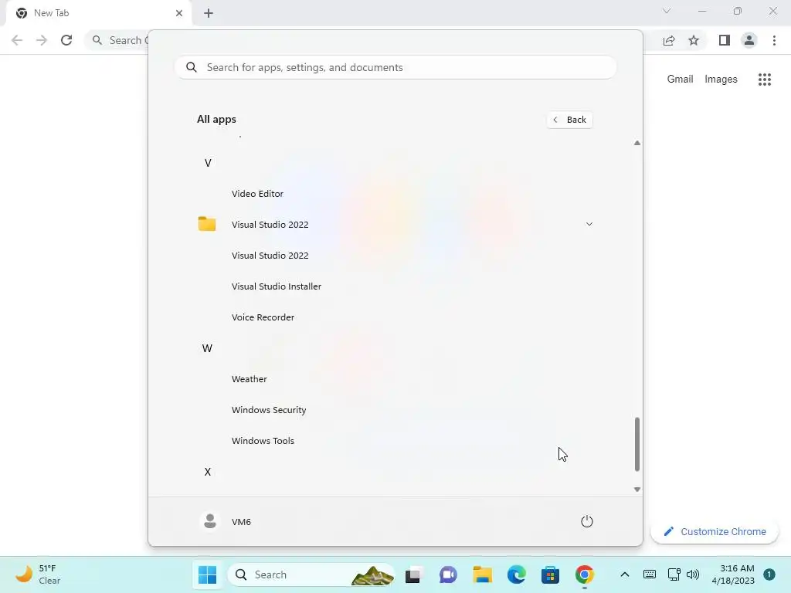Open the Weather app
The width and height of the screenshot is (791, 593).
[x=250, y=379]
